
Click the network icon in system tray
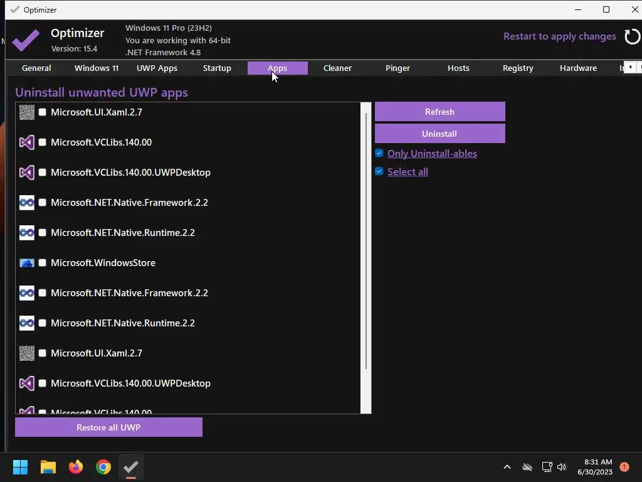[x=547, y=467]
